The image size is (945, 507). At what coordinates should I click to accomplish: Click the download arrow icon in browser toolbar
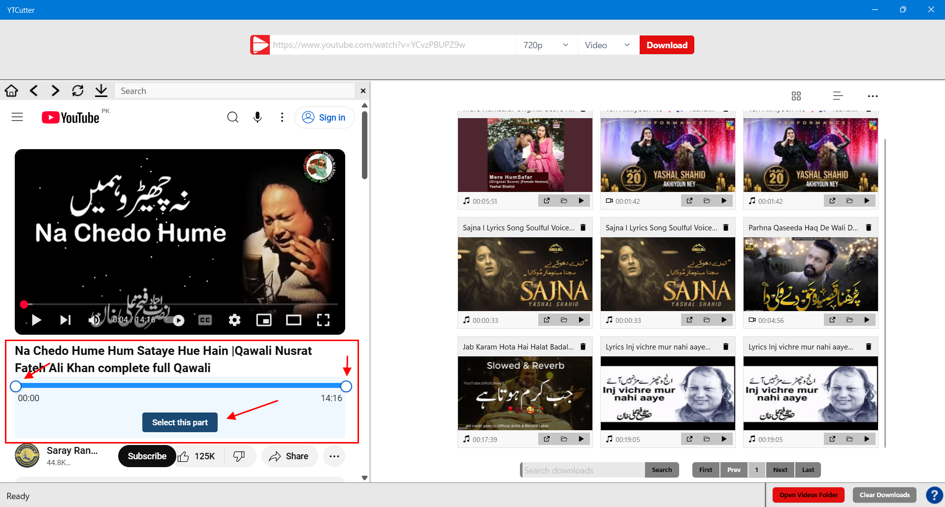click(101, 91)
